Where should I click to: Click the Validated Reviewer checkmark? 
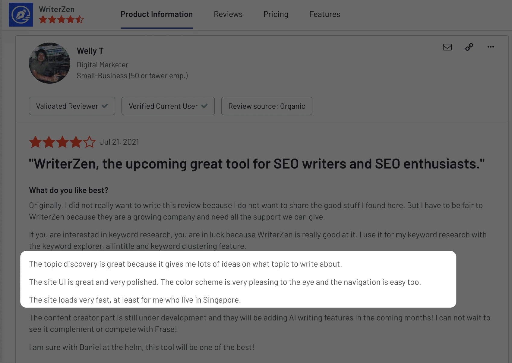105,106
